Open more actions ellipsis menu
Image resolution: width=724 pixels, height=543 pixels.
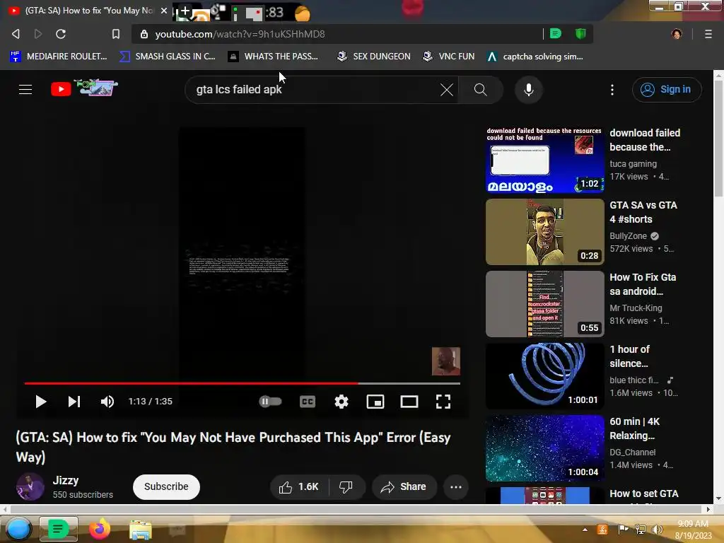pyautogui.click(x=456, y=486)
